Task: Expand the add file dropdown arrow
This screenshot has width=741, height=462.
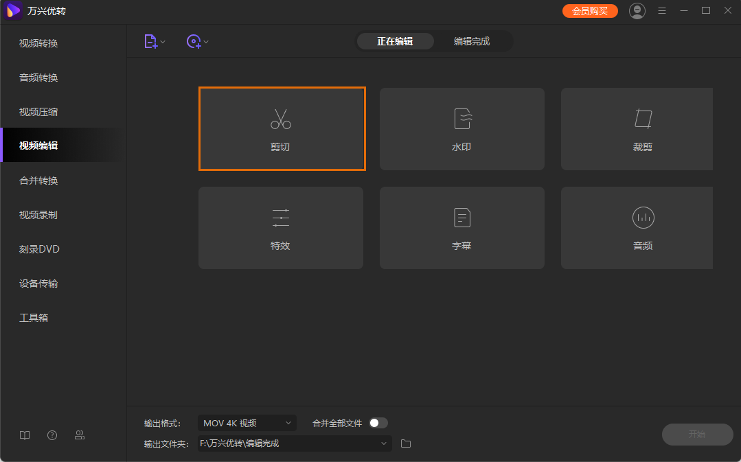Action: 163,43
